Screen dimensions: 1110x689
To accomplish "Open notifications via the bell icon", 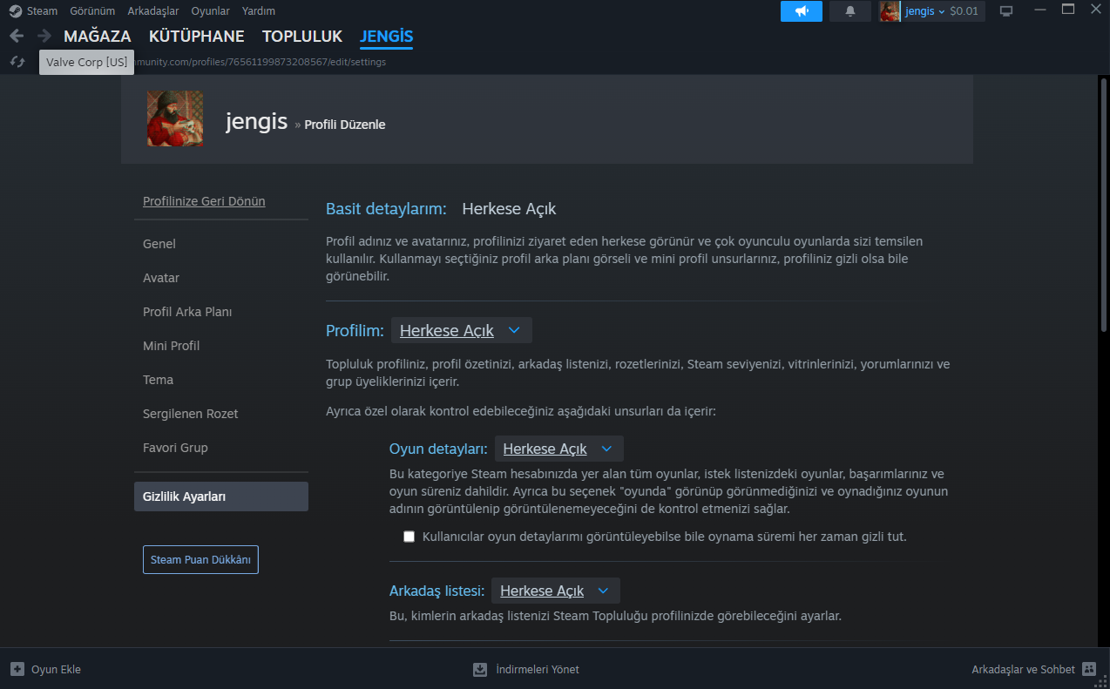I will [850, 11].
